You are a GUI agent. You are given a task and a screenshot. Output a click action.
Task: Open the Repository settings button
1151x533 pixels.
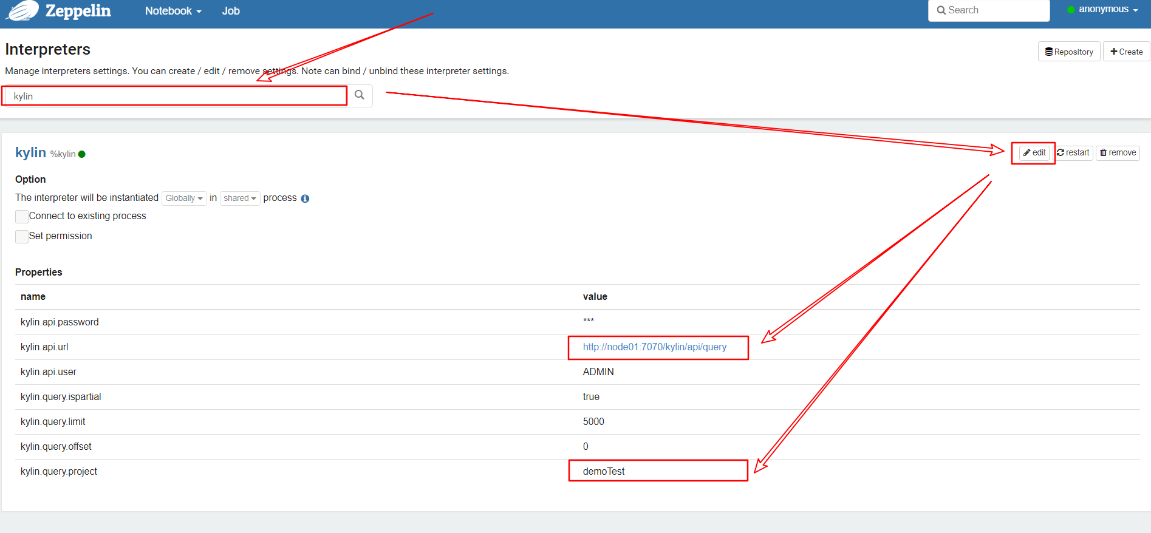(1069, 52)
